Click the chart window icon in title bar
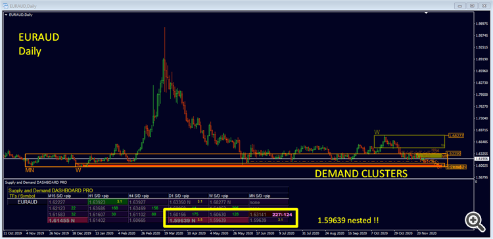The height and width of the screenshot is (239, 493). [x=5, y=5]
